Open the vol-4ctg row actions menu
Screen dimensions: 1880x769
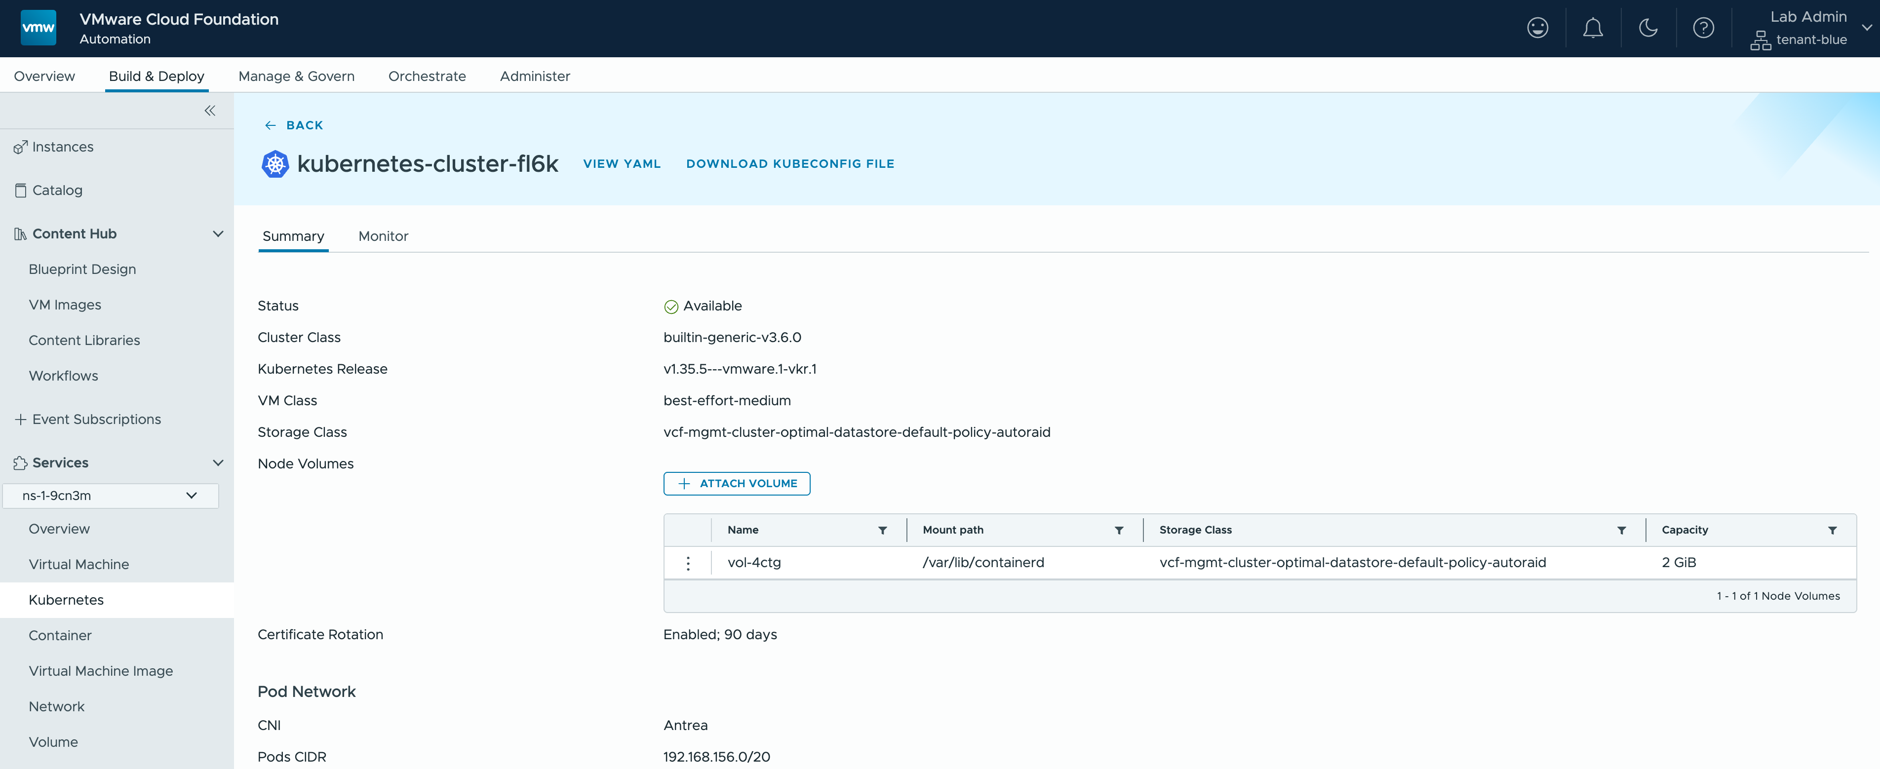(x=688, y=563)
